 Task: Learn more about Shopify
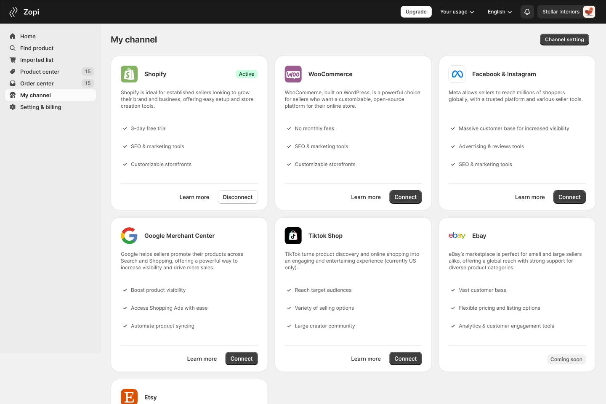[x=194, y=197]
